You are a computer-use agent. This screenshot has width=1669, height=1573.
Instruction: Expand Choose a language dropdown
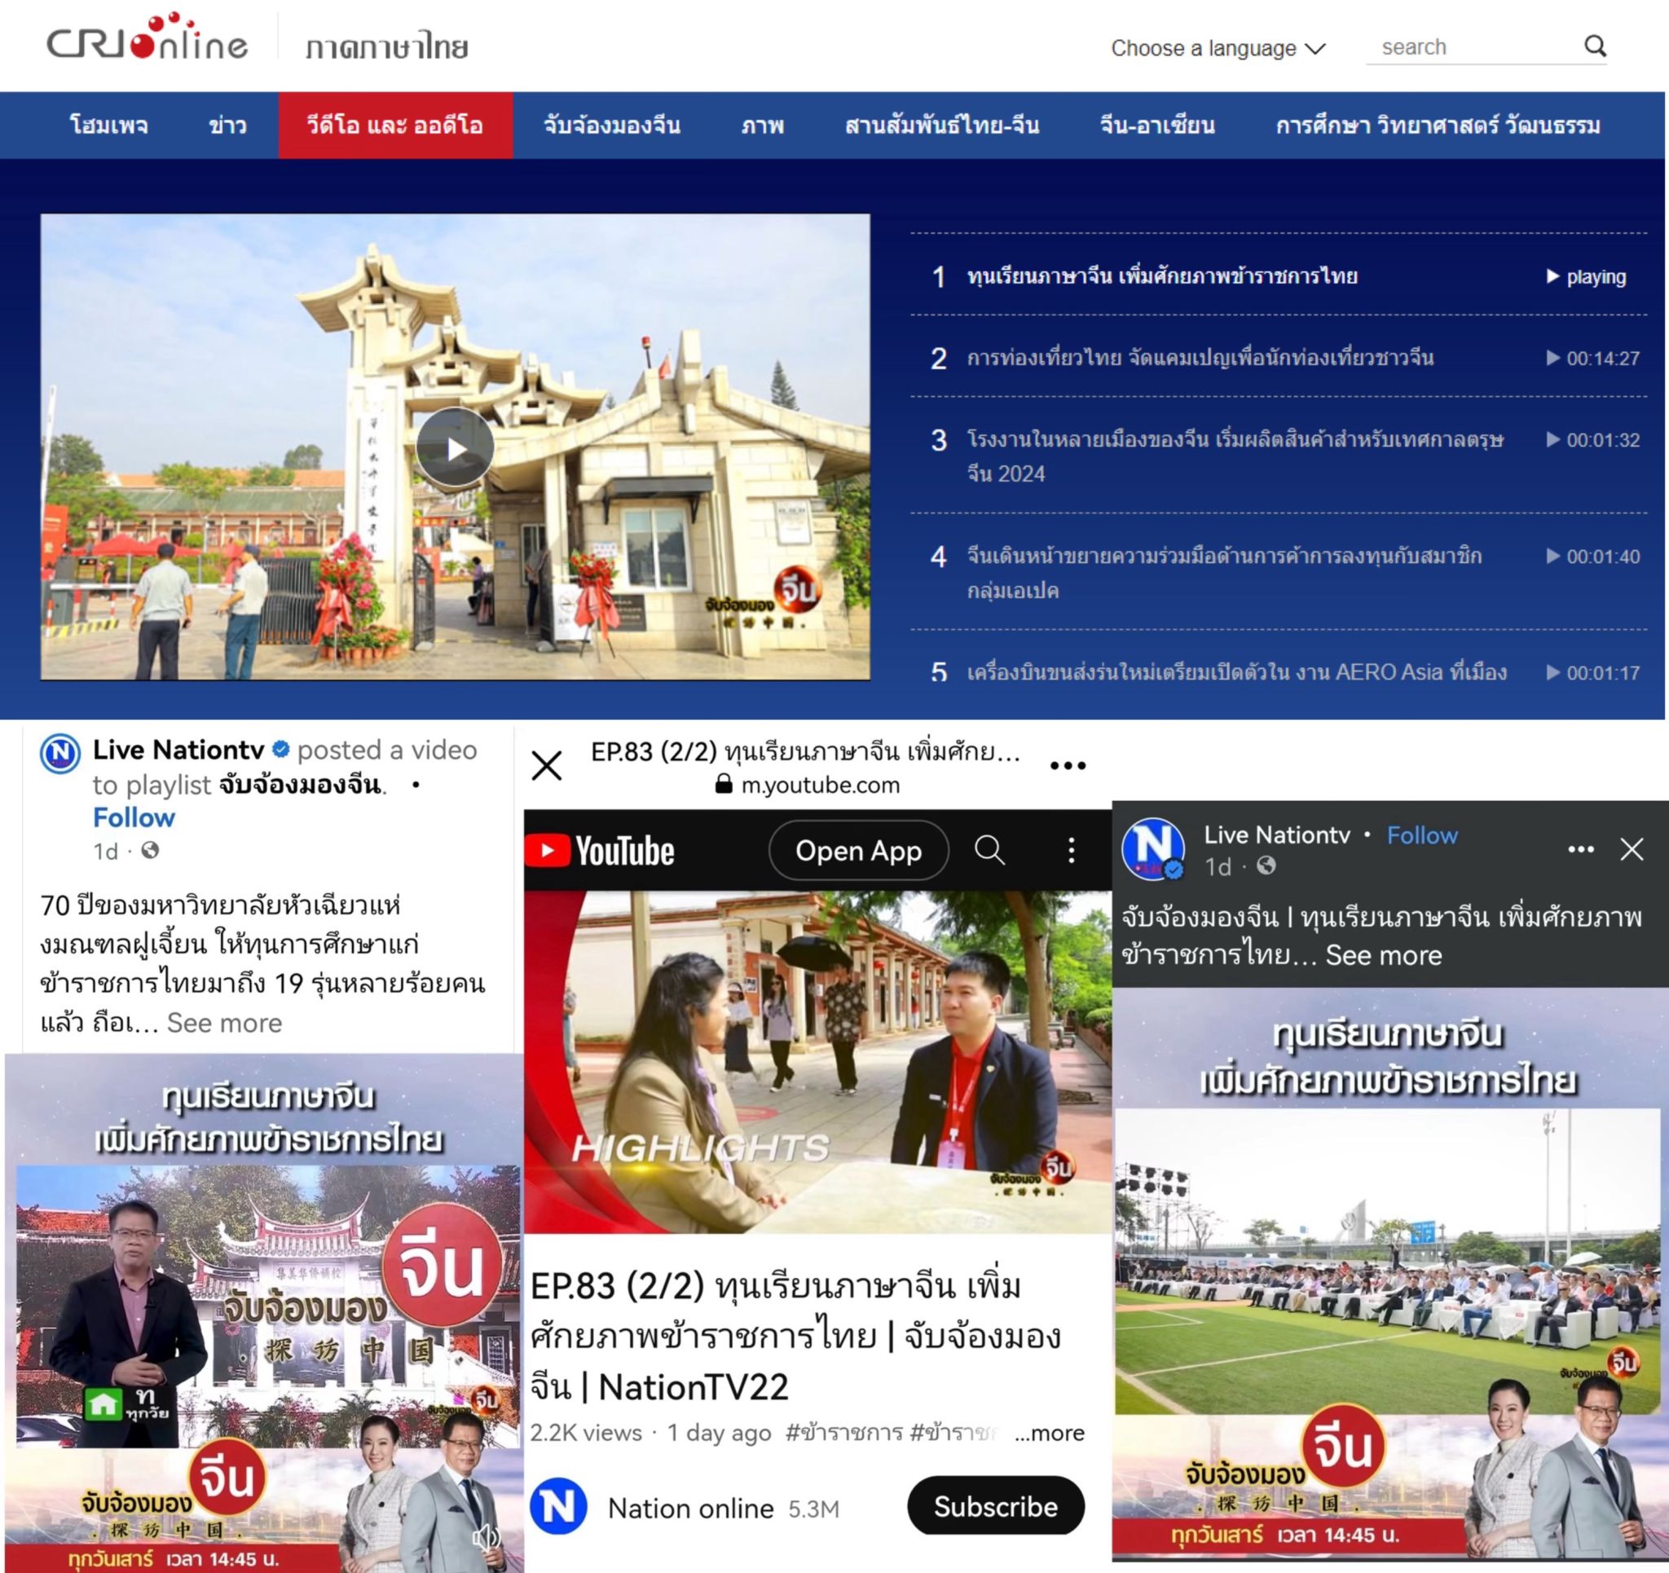coord(1218,49)
